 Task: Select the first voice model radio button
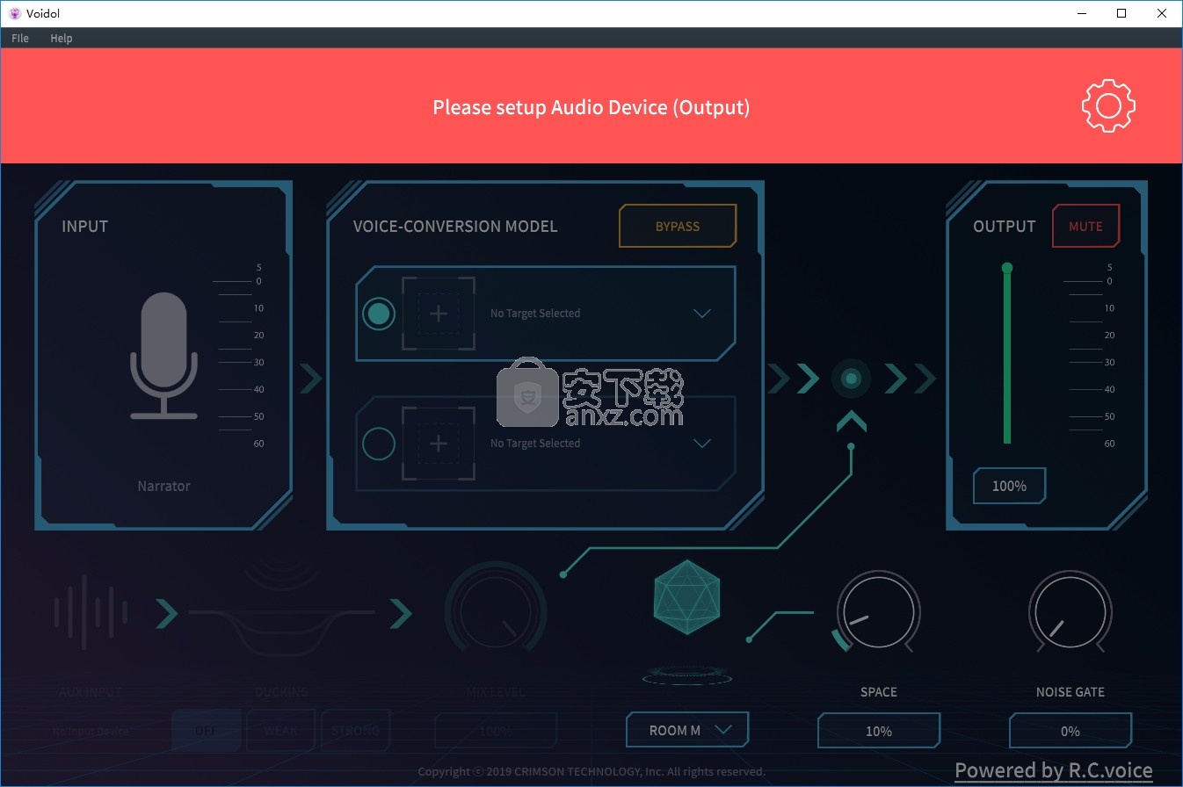(x=379, y=314)
